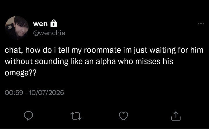Viewport: 209px width, 129px height.
Task: Click the star shape in the avatar photo
Action: point(10,27)
